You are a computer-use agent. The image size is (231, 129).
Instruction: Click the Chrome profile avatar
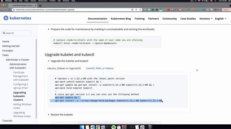pyautogui.click(x=219, y=10)
